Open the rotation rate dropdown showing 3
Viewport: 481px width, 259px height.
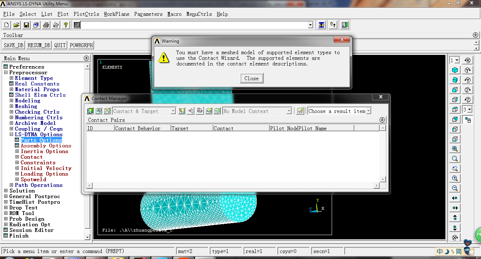pyautogui.click(x=469, y=110)
